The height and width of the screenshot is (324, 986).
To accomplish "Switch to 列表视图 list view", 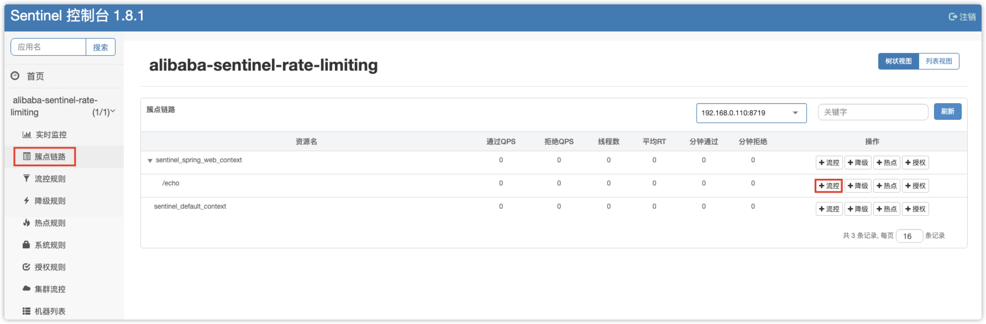I will coord(938,61).
